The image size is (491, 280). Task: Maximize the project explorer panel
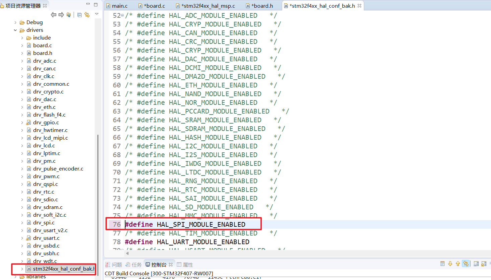click(96, 5)
